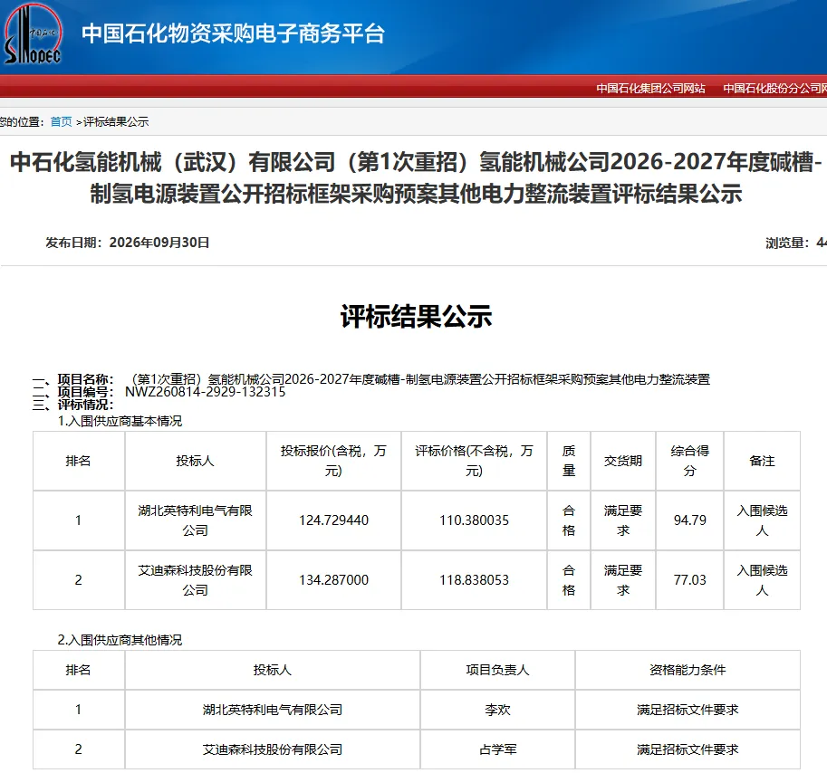Go to 首页 in the breadcrumb
This screenshot has width=827, height=773.
click(62, 121)
